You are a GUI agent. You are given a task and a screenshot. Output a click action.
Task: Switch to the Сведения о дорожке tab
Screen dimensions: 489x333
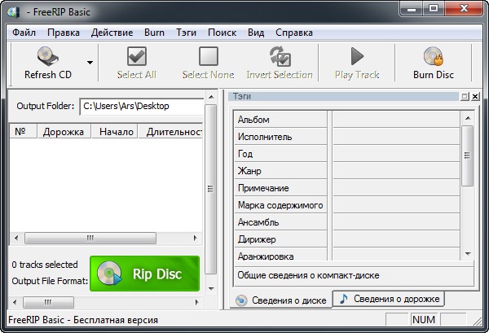click(390, 299)
